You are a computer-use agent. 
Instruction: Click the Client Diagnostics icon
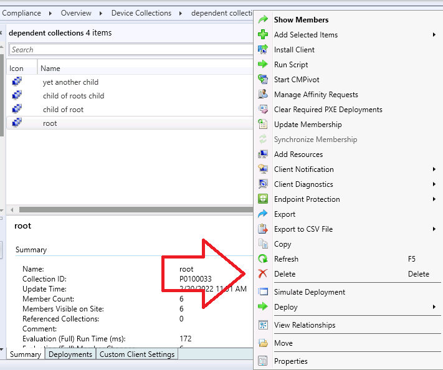point(263,184)
